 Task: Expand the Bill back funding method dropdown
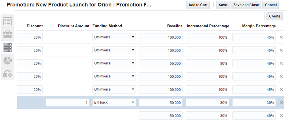click(x=114, y=102)
